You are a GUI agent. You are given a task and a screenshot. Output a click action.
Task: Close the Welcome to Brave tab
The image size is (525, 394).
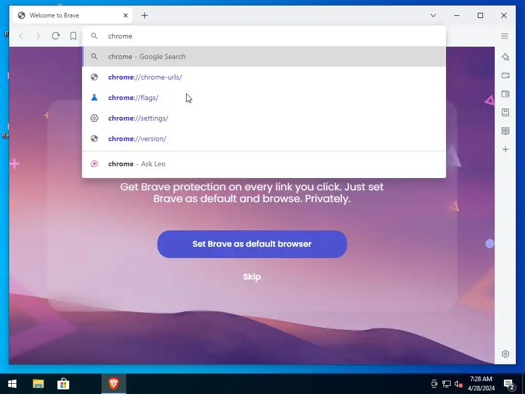pyautogui.click(x=126, y=15)
